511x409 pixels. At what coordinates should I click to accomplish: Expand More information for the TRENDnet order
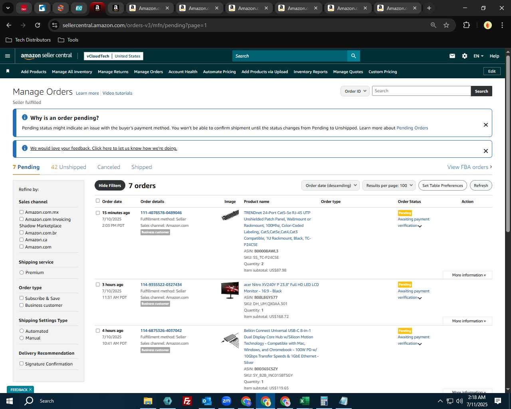(x=467, y=275)
